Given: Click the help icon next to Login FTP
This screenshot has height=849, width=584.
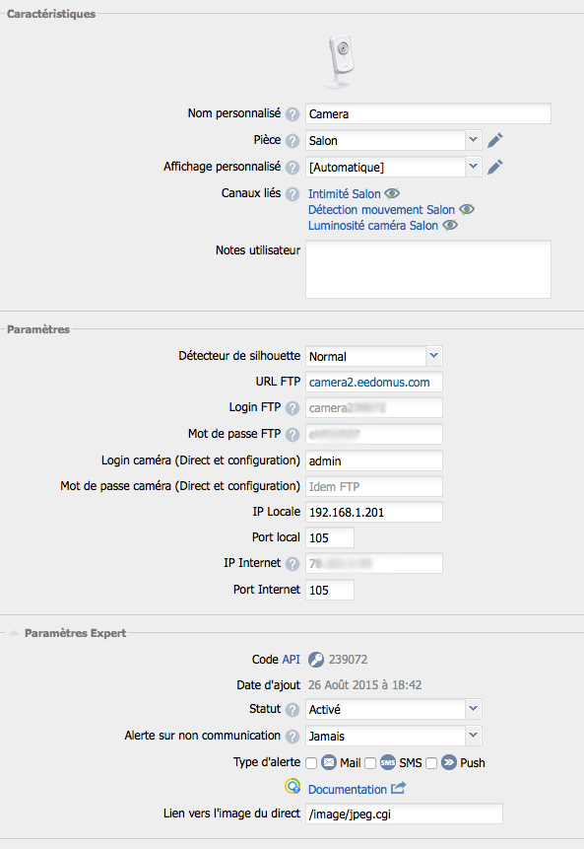Looking at the screenshot, I should pyautogui.click(x=292, y=407).
